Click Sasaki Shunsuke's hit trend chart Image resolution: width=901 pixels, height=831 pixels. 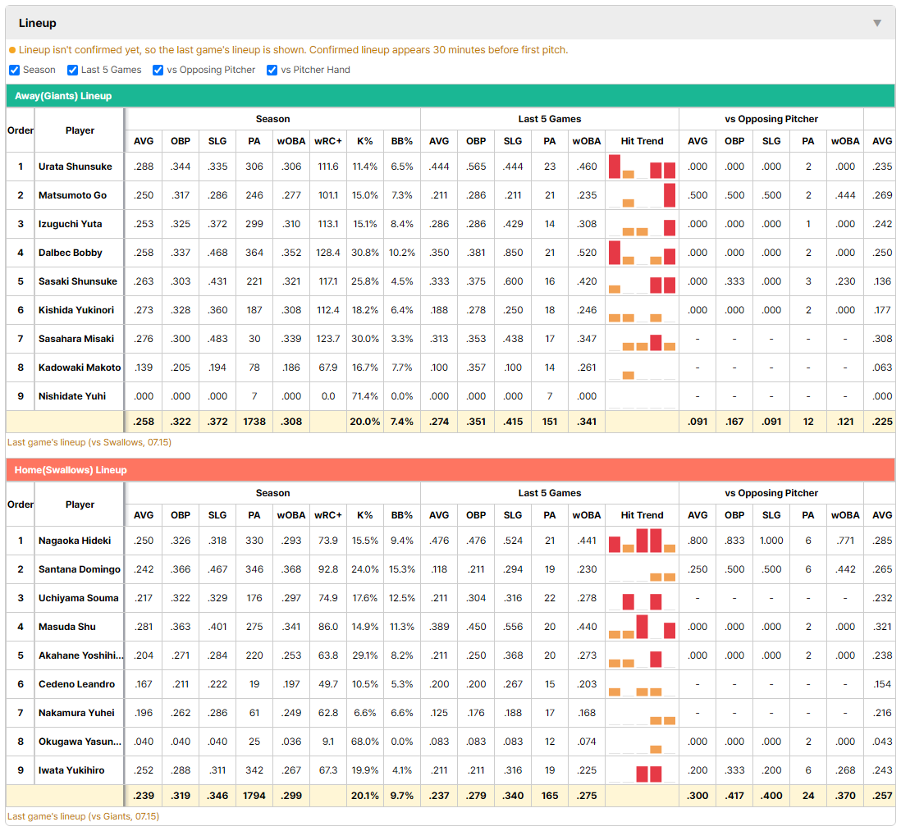pyautogui.click(x=642, y=281)
